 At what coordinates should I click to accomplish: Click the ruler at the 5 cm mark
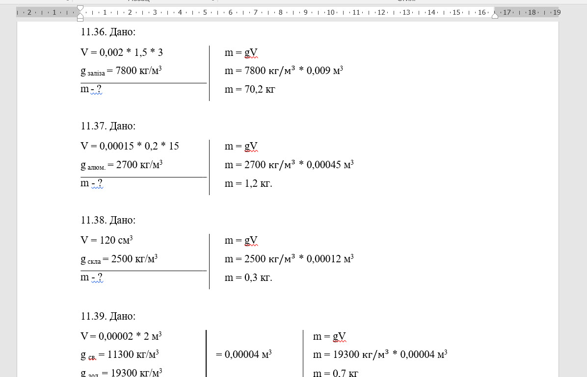click(x=205, y=12)
